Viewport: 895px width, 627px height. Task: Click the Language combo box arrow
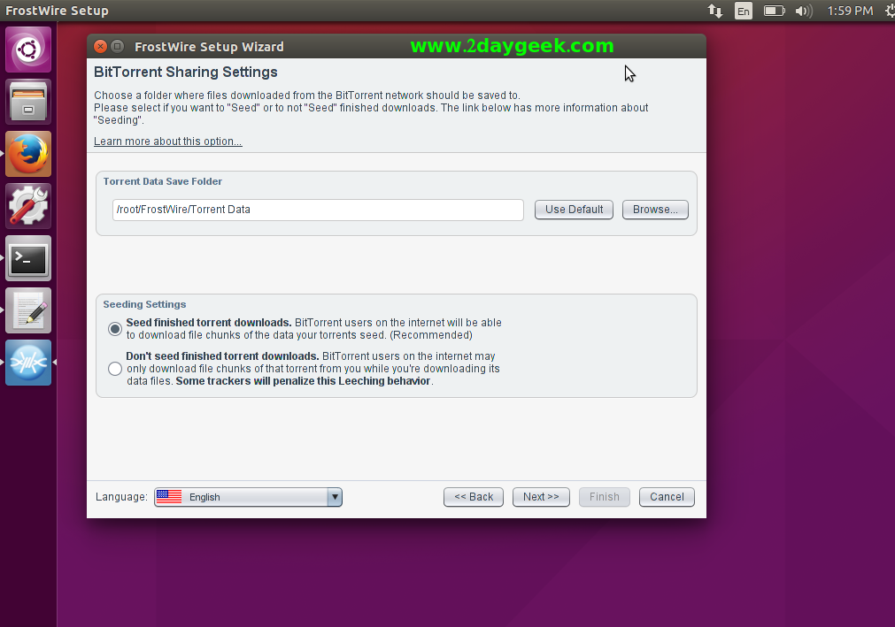click(x=335, y=497)
